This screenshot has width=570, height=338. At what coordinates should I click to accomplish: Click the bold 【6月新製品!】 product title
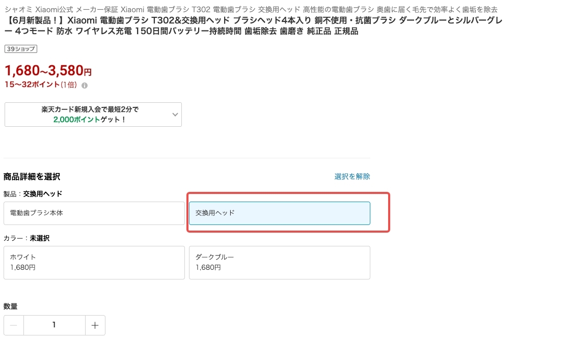point(253,26)
